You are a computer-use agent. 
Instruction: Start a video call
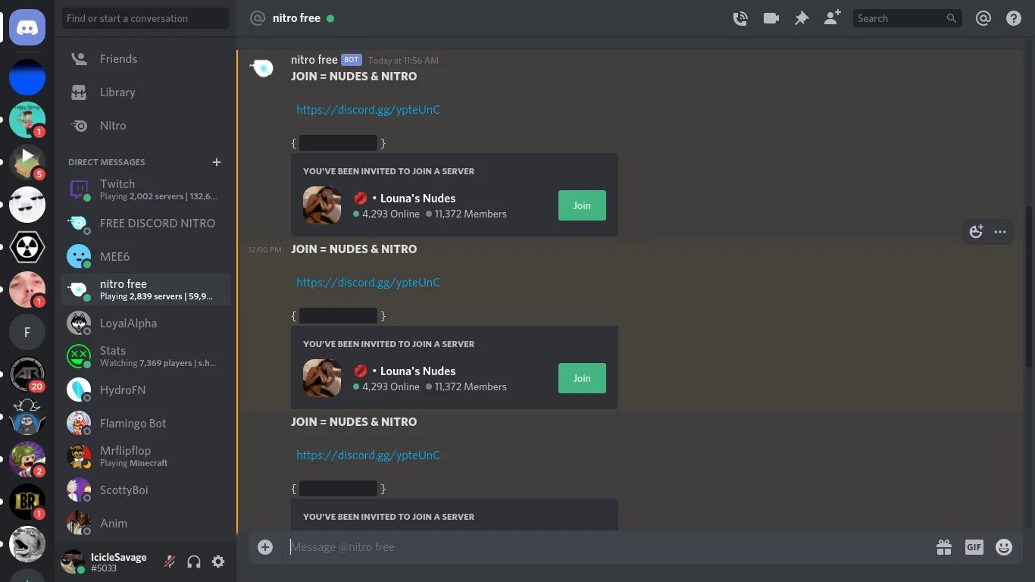[771, 18]
